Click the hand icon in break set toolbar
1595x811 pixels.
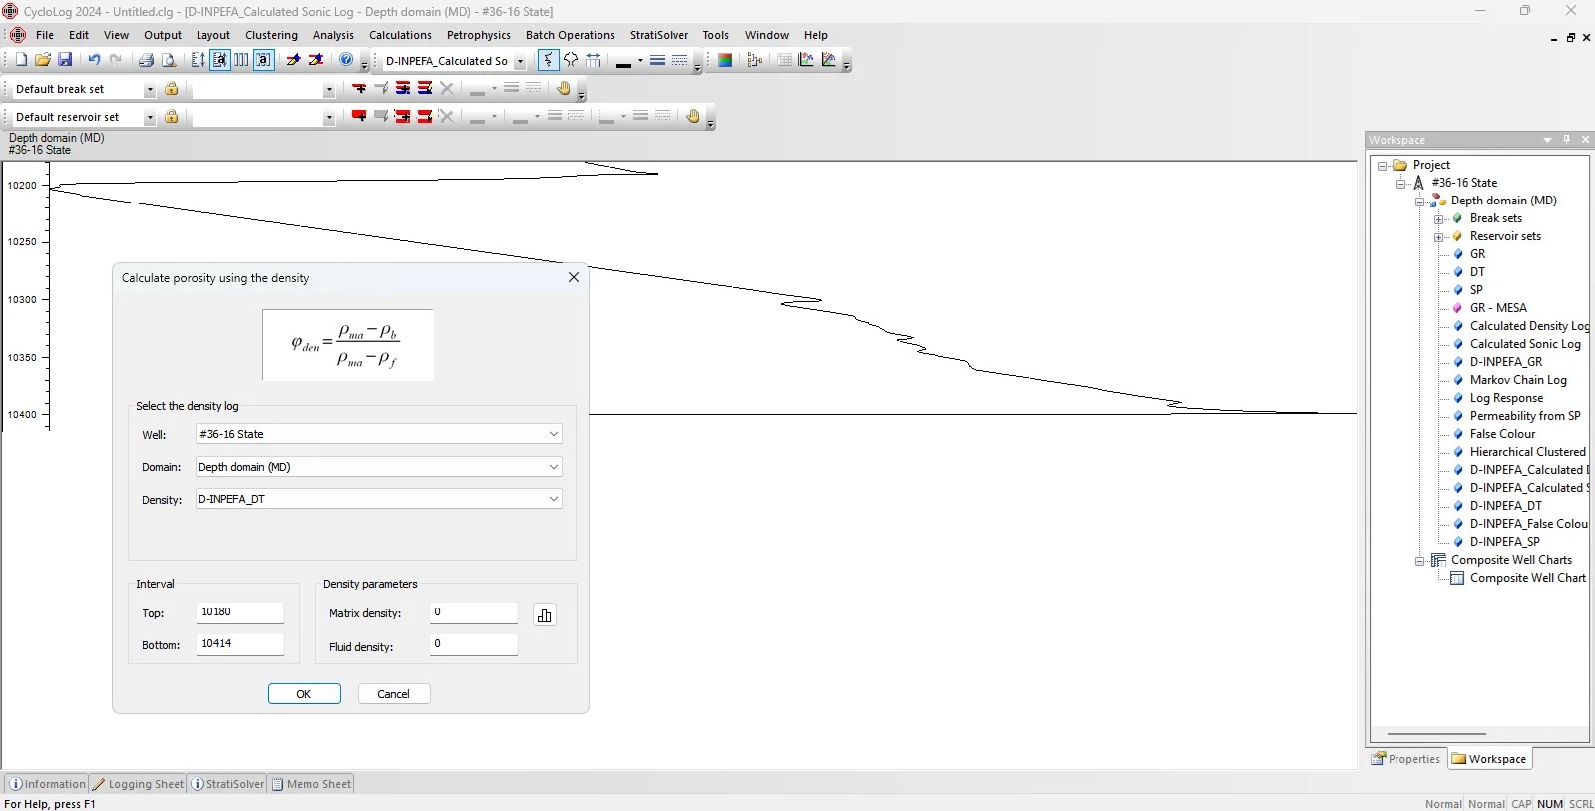click(564, 88)
